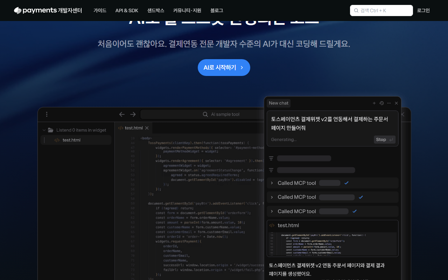
Task: Close the test.html editor tab
Action: [147, 128]
